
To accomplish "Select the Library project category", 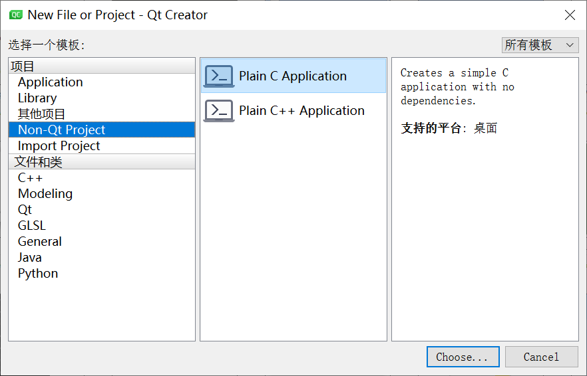I will click(37, 98).
